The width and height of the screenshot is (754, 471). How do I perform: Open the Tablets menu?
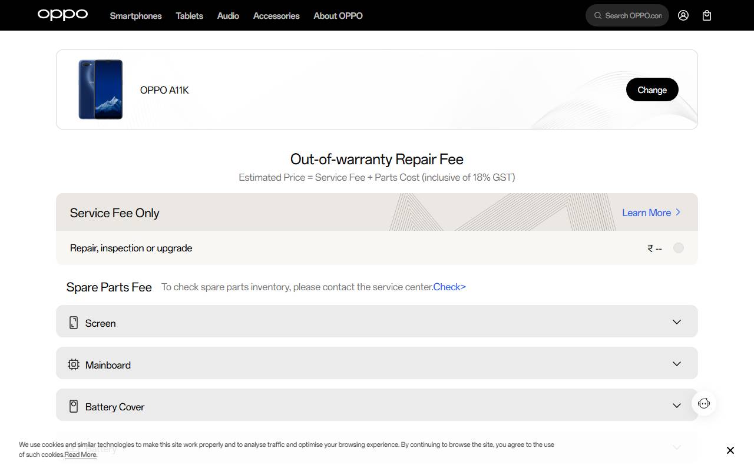click(x=189, y=16)
